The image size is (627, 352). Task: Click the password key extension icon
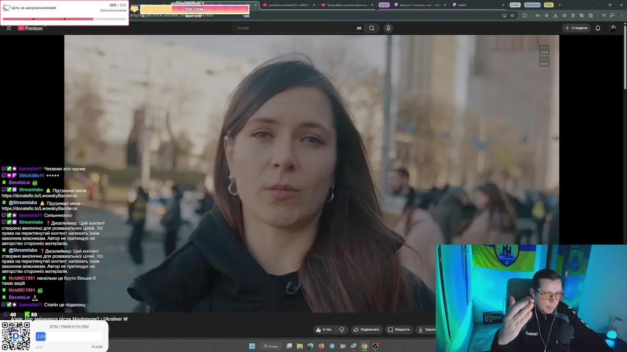[x=538, y=15]
